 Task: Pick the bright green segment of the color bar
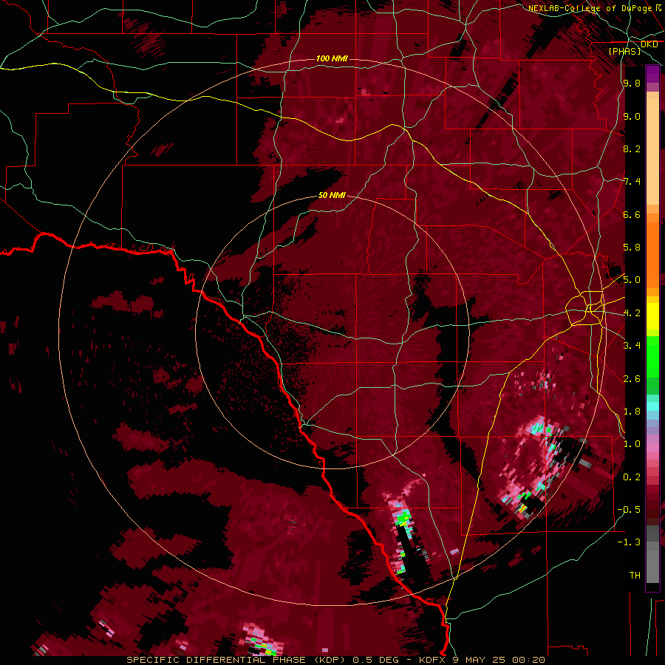coord(652,356)
